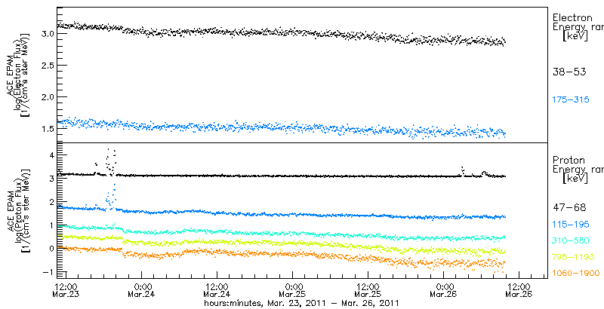Click the 1.5 tick on electron flux axis
The width and height of the screenshot is (604, 309).
pyautogui.click(x=46, y=128)
